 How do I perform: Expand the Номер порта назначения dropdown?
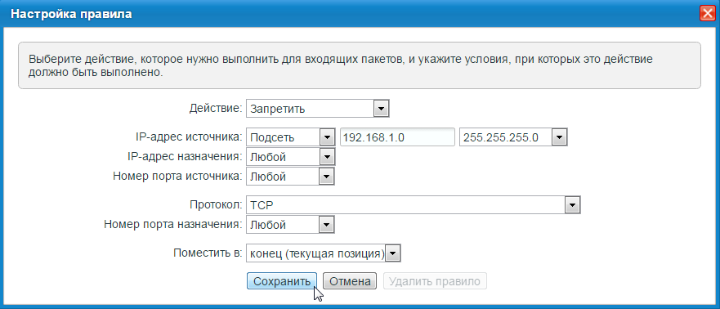click(290, 225)
